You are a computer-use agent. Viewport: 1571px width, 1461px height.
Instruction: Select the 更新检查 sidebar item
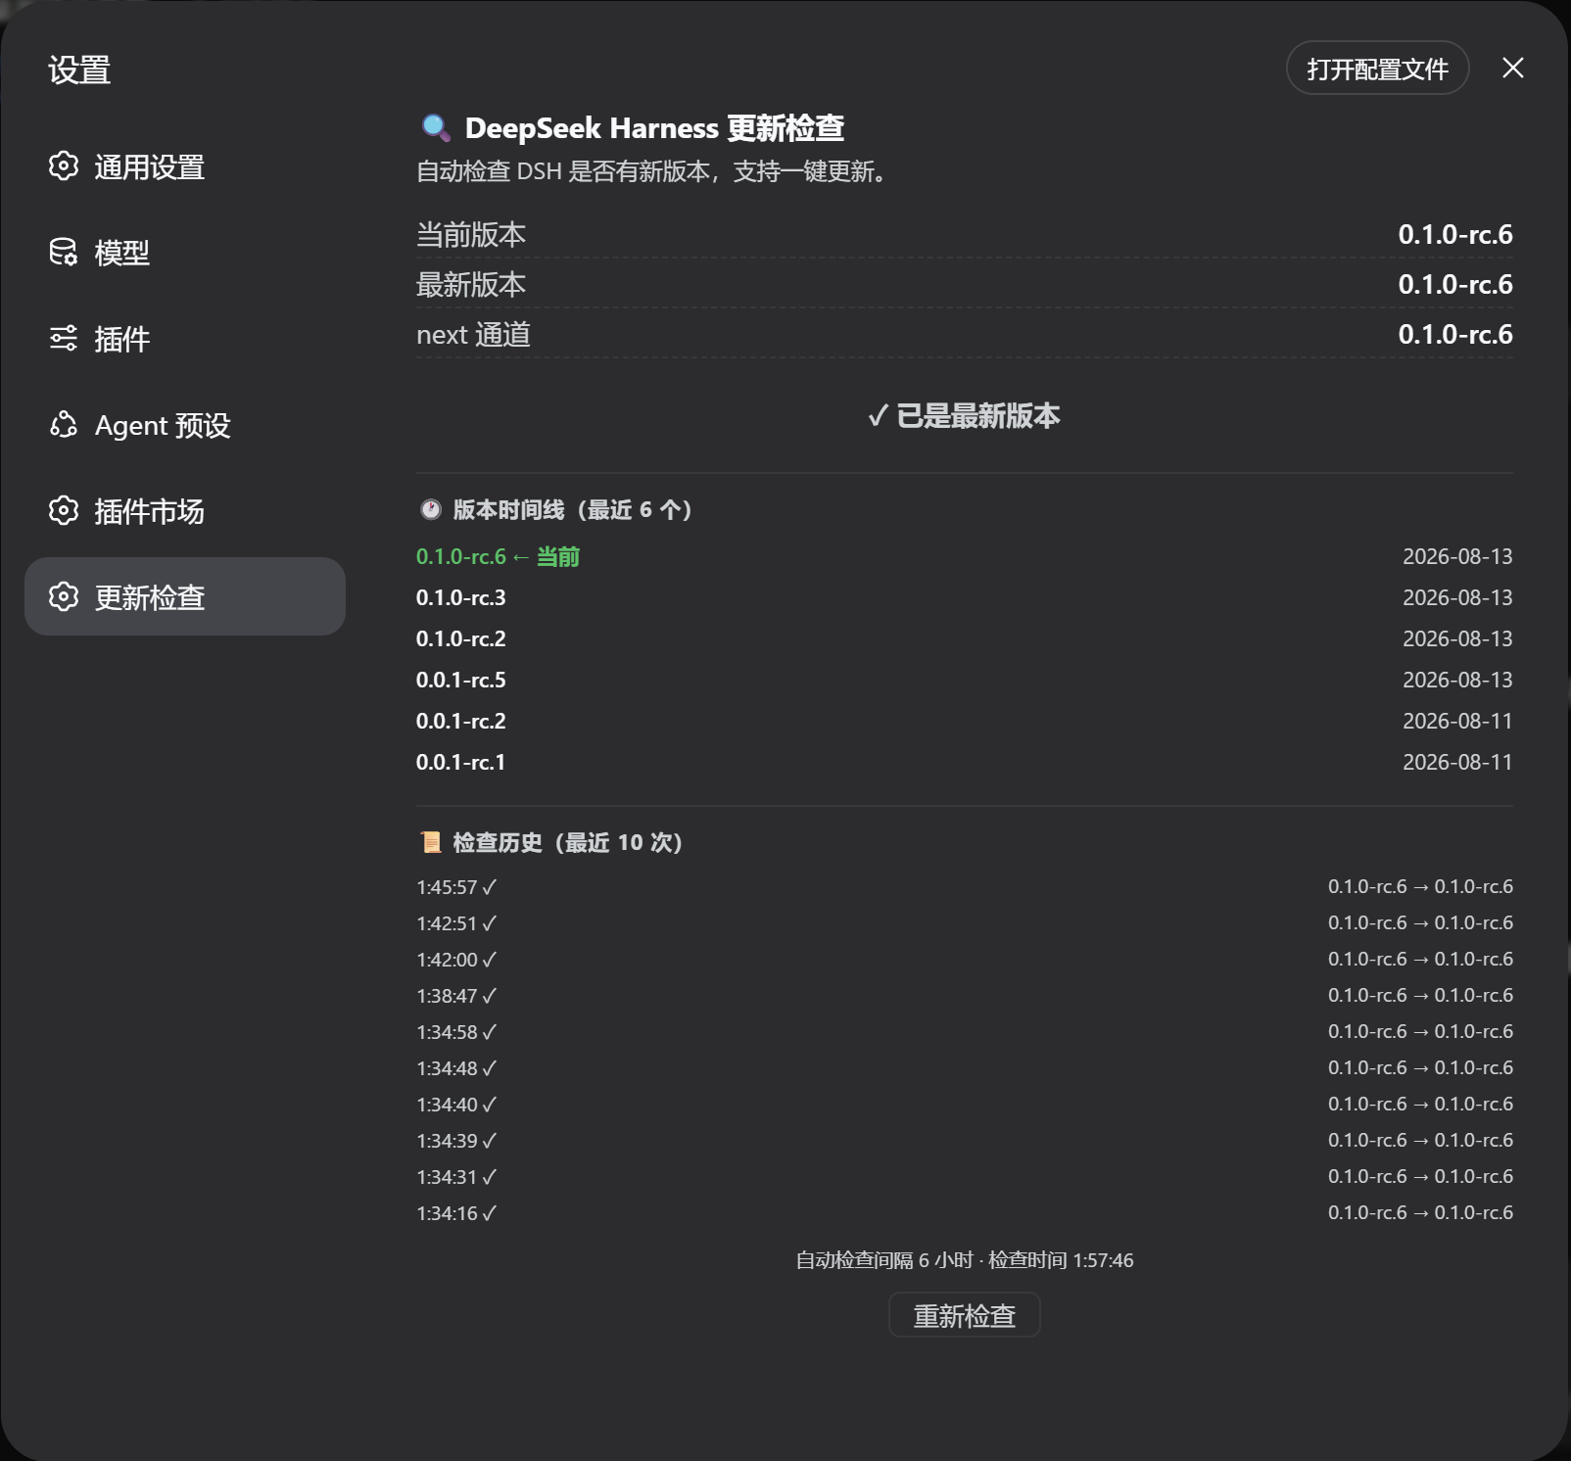click(185, 596)
